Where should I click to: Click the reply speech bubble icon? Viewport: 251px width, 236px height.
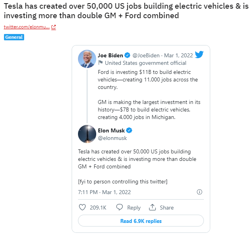pyautogui.click(x=119, y=207)
